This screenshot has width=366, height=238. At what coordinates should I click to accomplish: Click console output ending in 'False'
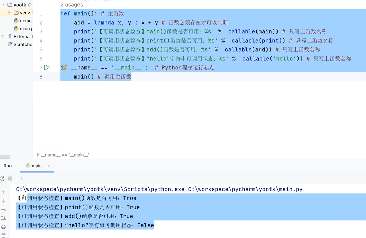tap(85, 225)
